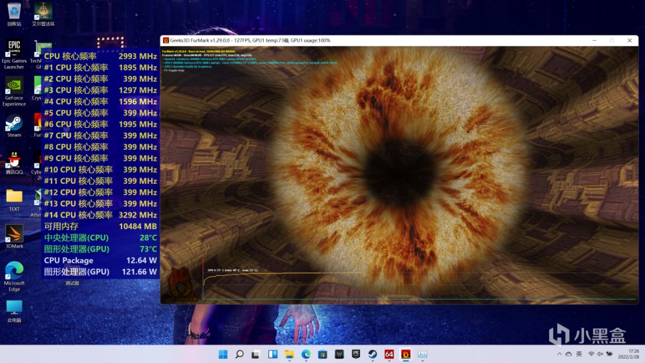The image size is (645, 363).
Task: Open the OneDrive cloud tray icon
Action: [x=569, y=354]
